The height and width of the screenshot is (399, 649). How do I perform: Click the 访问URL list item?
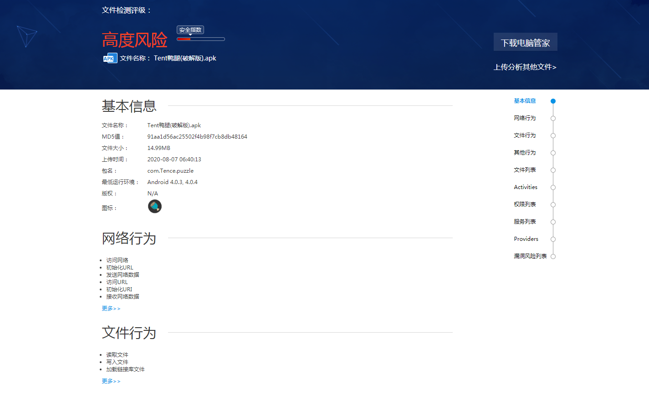pyautogui.click(x=117, y=282)
